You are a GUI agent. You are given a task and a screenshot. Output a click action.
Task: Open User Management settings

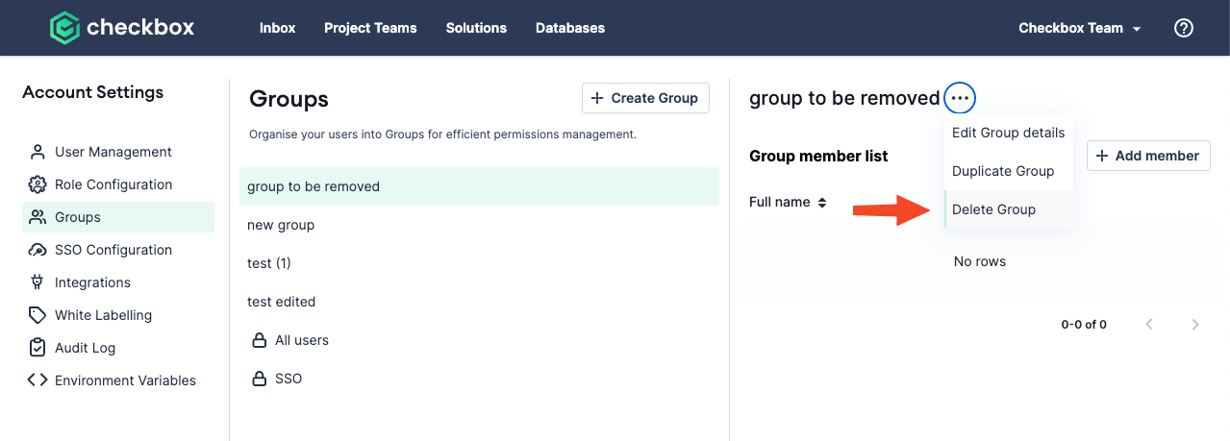click(x=118, y=152)
